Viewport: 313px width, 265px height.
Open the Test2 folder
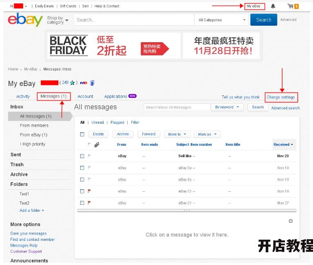(25, 203)
